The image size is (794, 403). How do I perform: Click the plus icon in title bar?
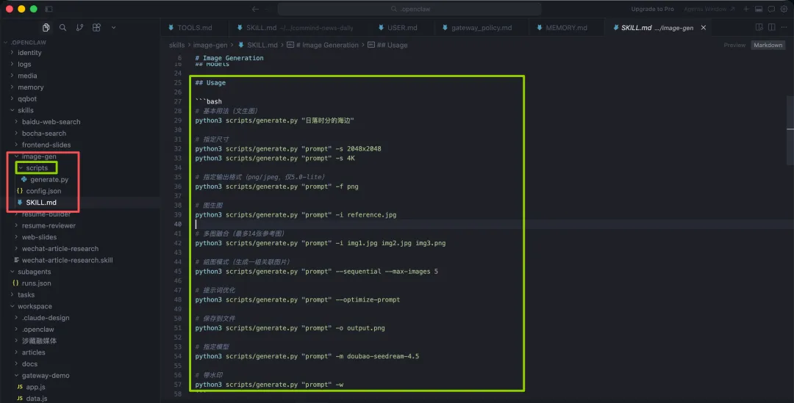coord(746,9)
